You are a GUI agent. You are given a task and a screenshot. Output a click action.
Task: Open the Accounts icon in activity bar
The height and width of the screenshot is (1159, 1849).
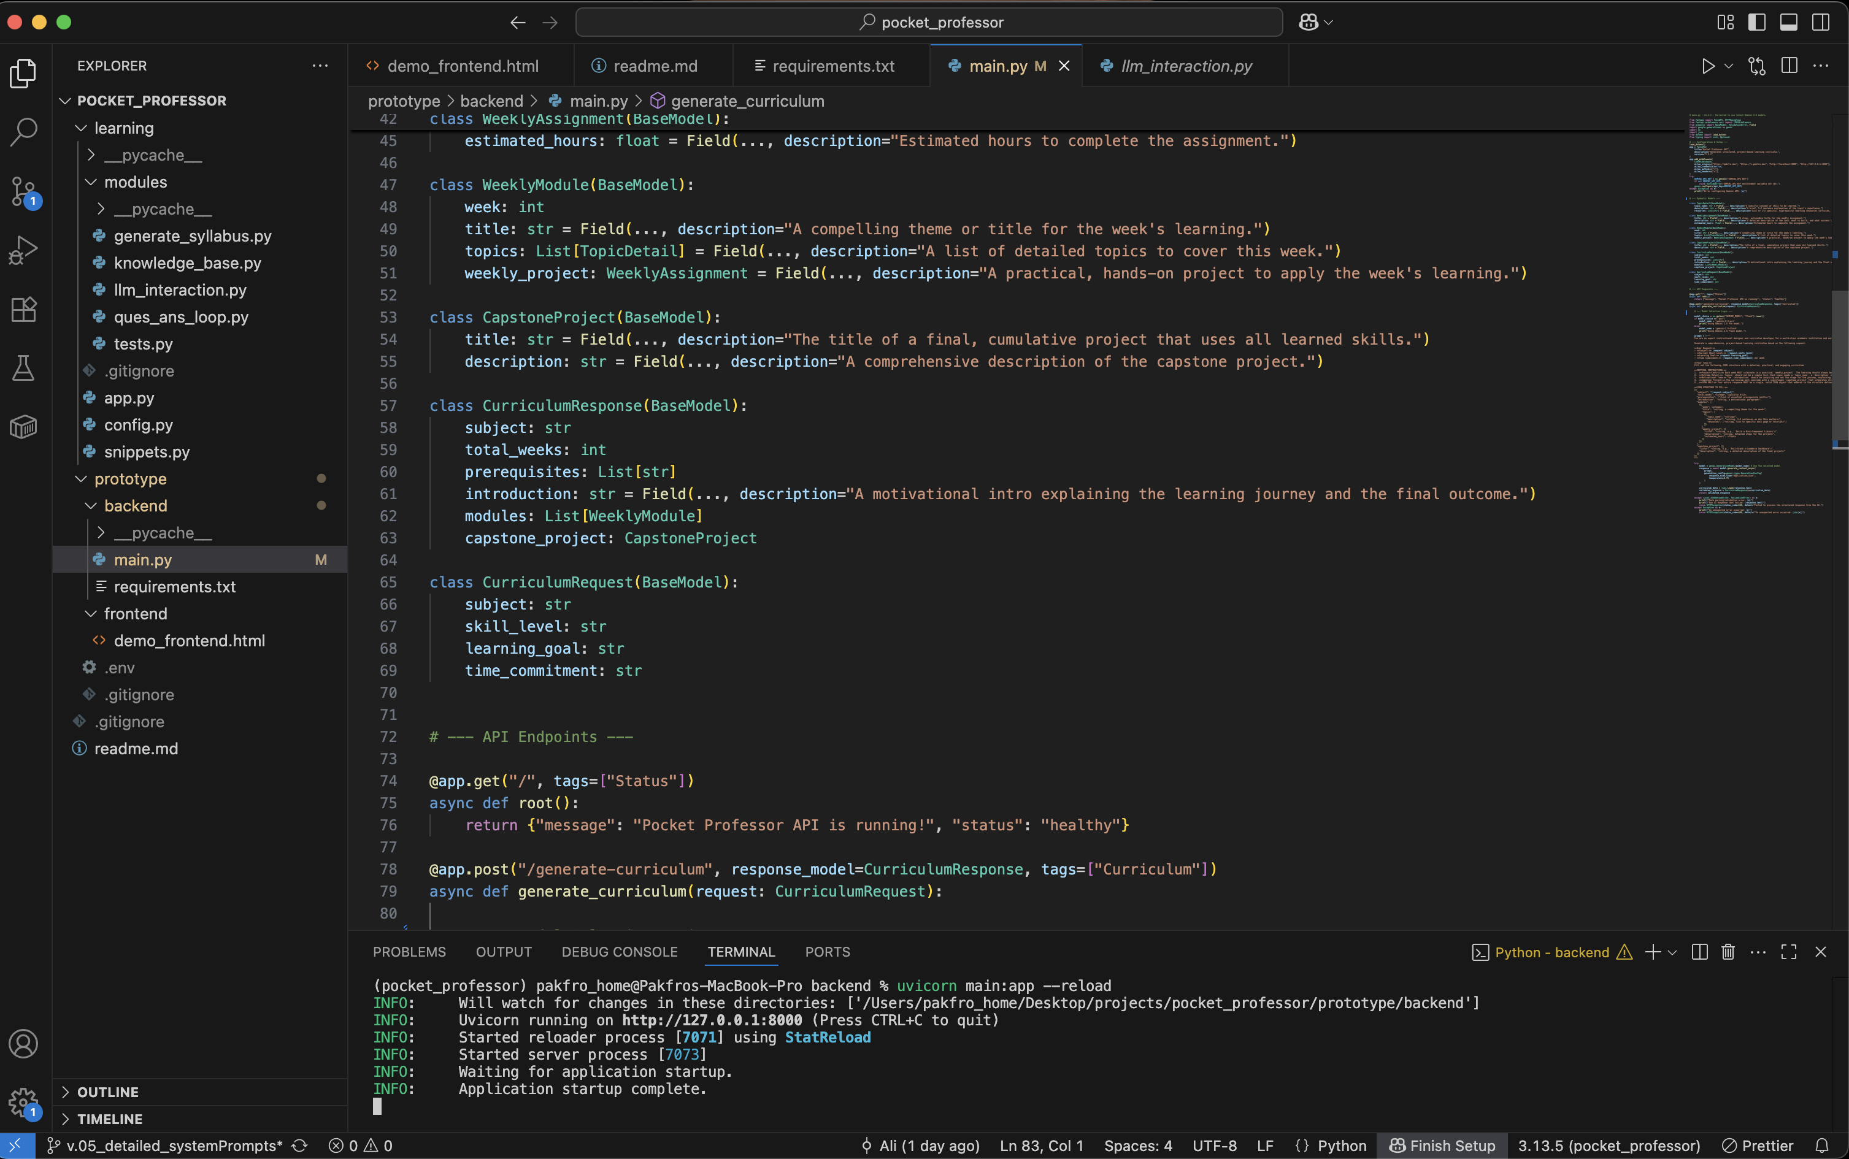pos(24,1044)
